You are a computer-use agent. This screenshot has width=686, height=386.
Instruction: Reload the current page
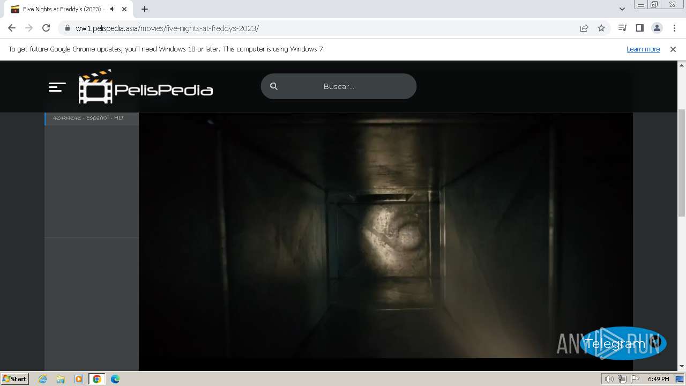[x=46, y=28]
